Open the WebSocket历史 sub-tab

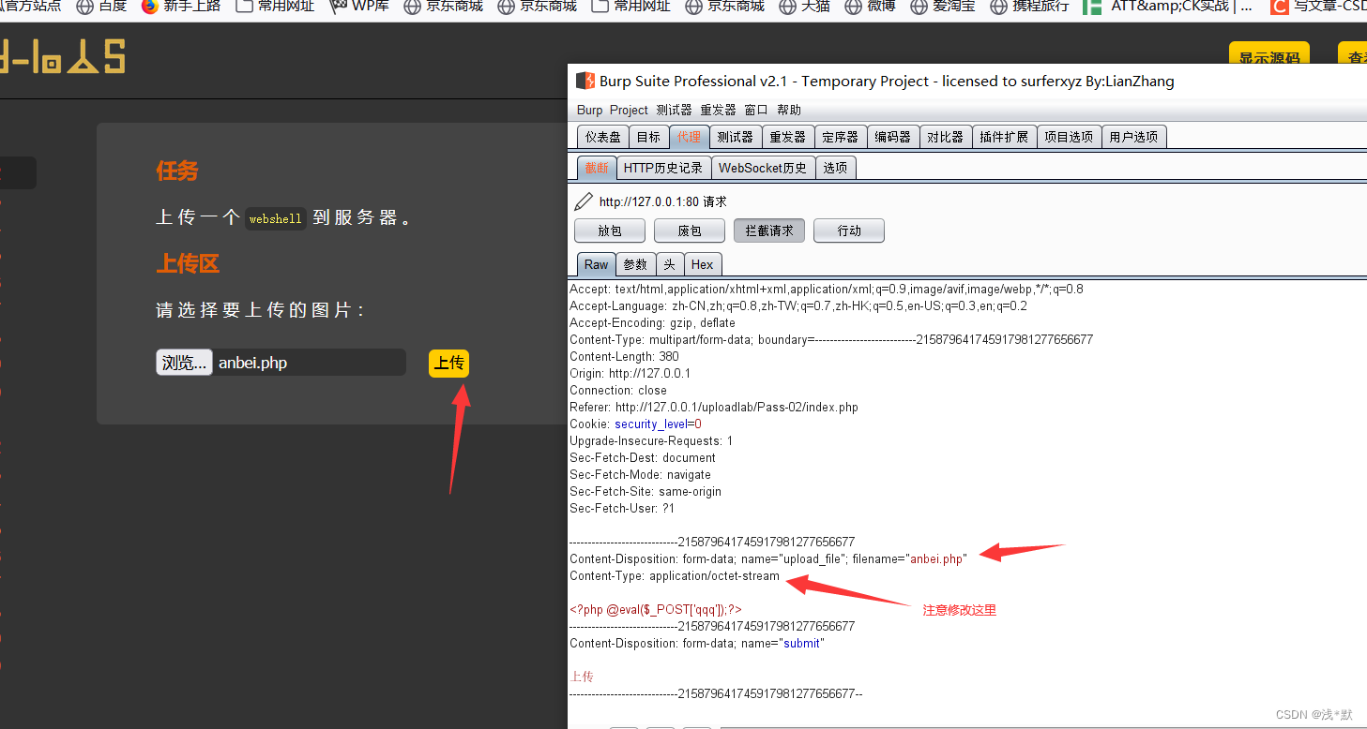(x=763, y=168)
